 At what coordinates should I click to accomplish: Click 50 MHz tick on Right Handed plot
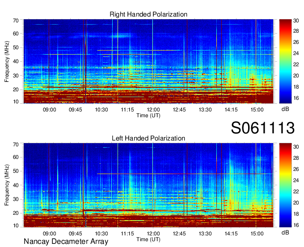16,47
